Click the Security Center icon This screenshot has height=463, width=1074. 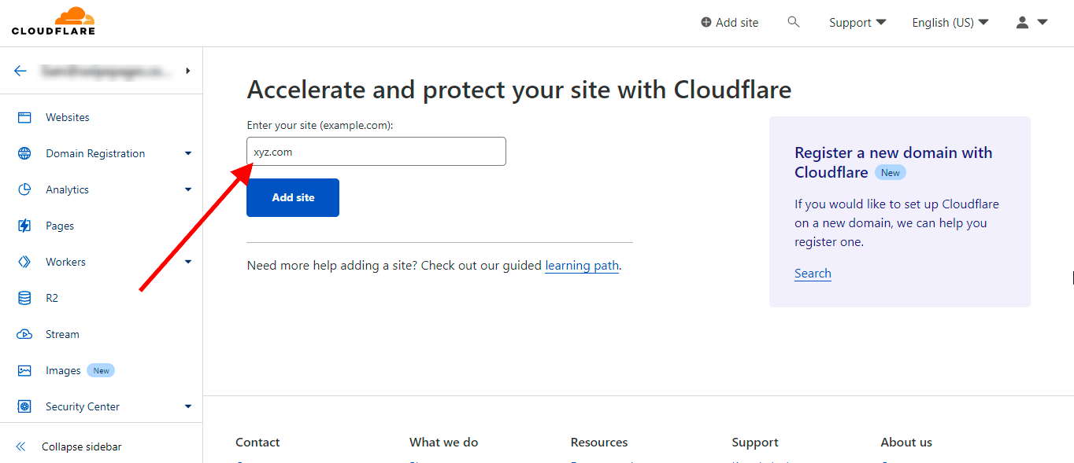click(x=24, y=406)
